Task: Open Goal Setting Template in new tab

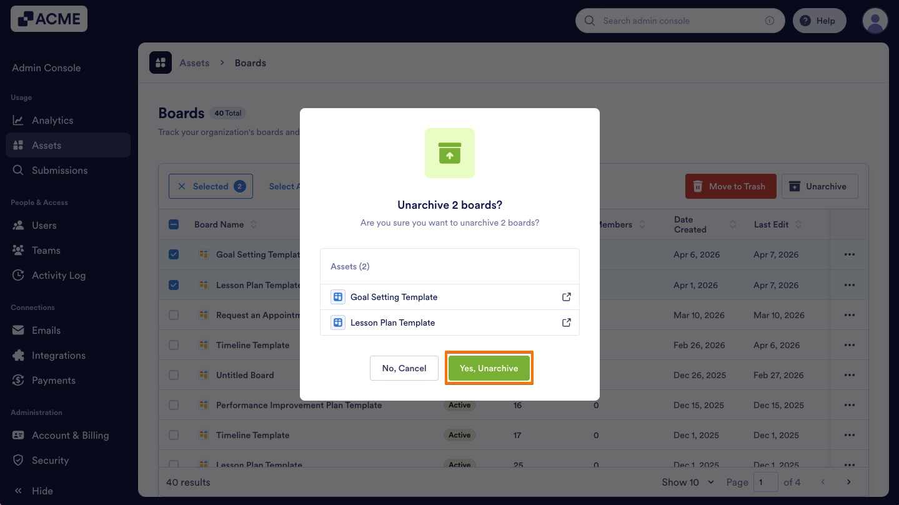Action: point(566,296)
